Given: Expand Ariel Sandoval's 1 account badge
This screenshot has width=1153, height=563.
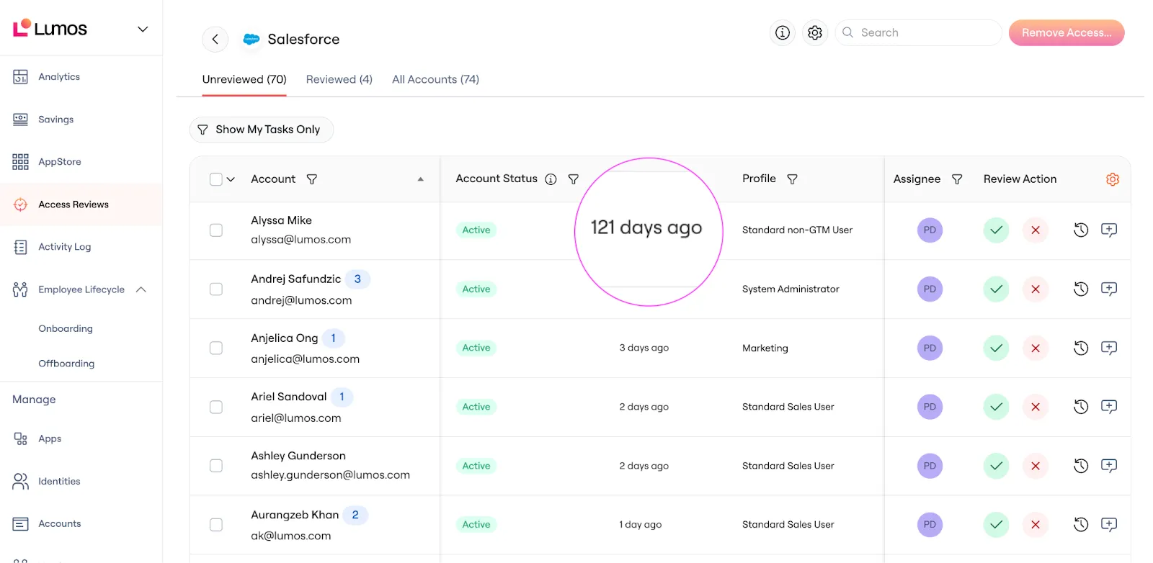Looking at the screenshot, I should (x=342, y=397).
